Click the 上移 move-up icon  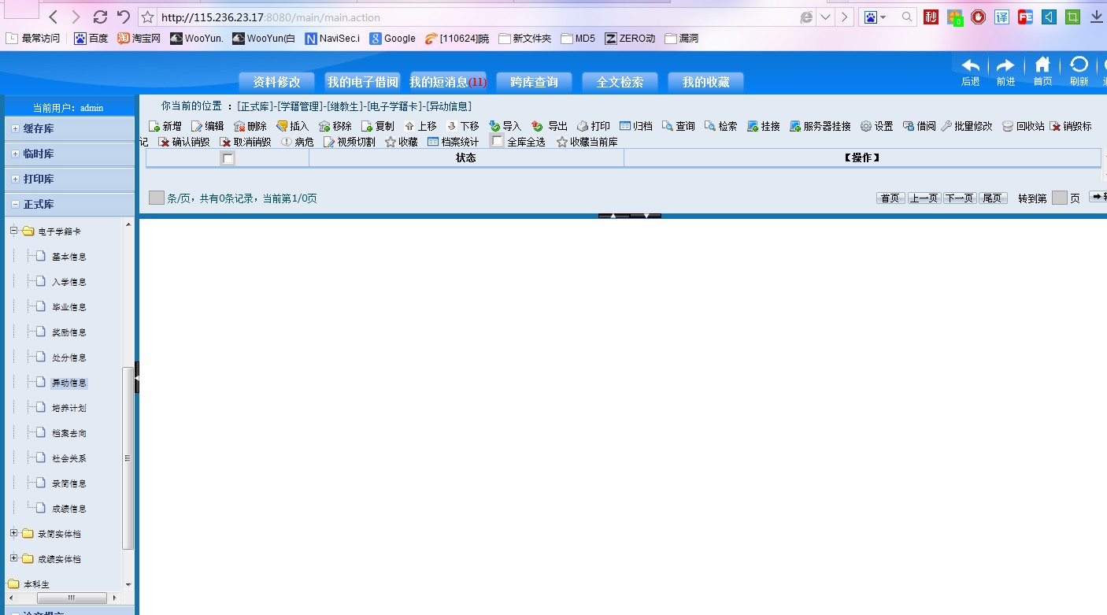click(x=409, y=126)
